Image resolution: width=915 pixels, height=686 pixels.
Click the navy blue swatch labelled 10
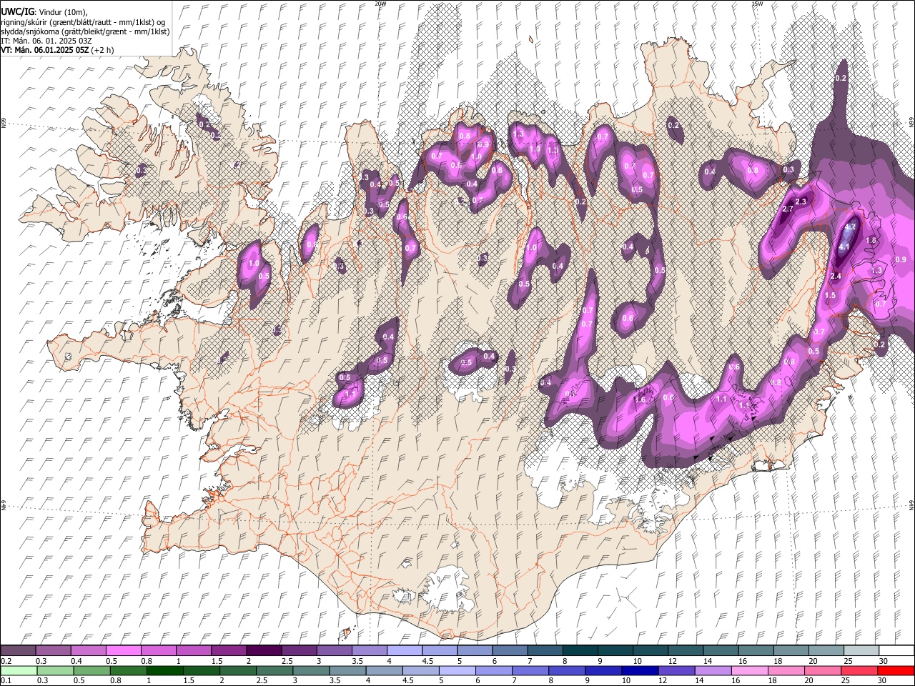(640, 670)
